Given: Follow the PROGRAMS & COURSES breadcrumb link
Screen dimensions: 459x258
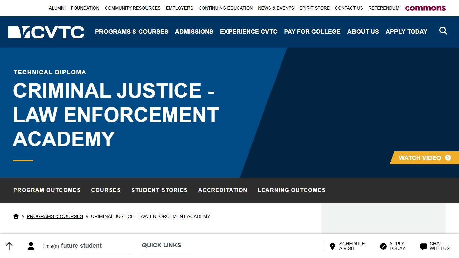Looking at the screenshot, I should point(55,216).
